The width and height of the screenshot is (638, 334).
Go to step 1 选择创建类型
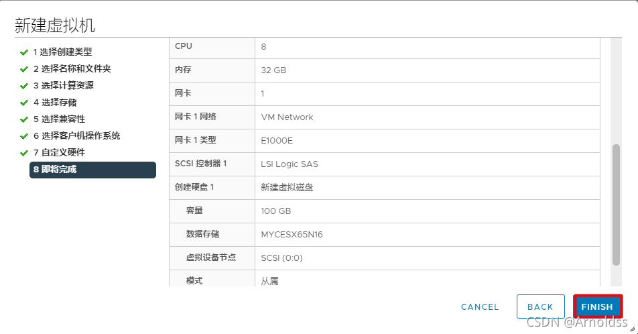pyautogui.click(x=62, y=52)
